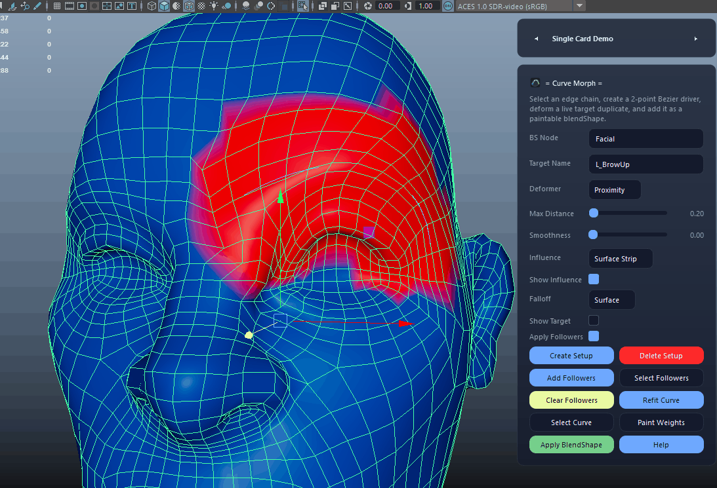This screenshot has height=488, width=717.
Task: Select the grease pencil tool
Action: pyautogui.click(x=37, y=6)
